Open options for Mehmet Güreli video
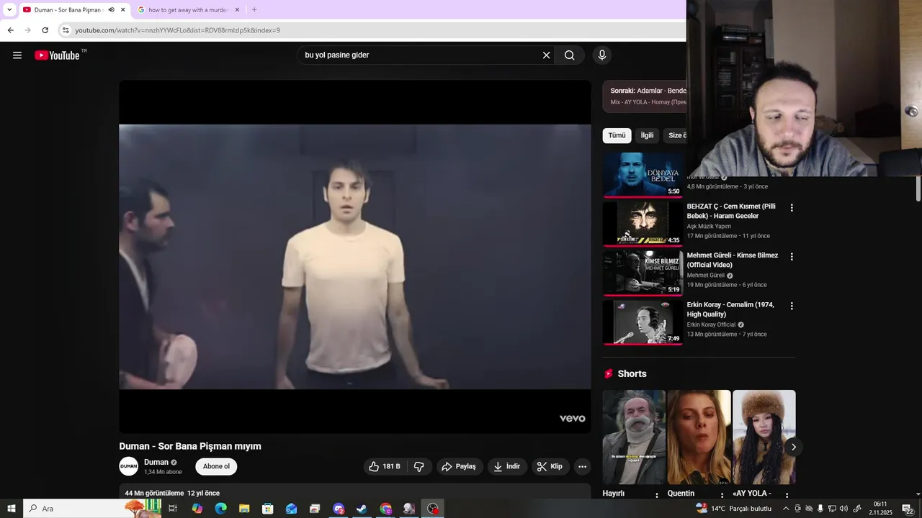Image resolution: width=922 pixels, height=518 pixels. pos(792,257)
